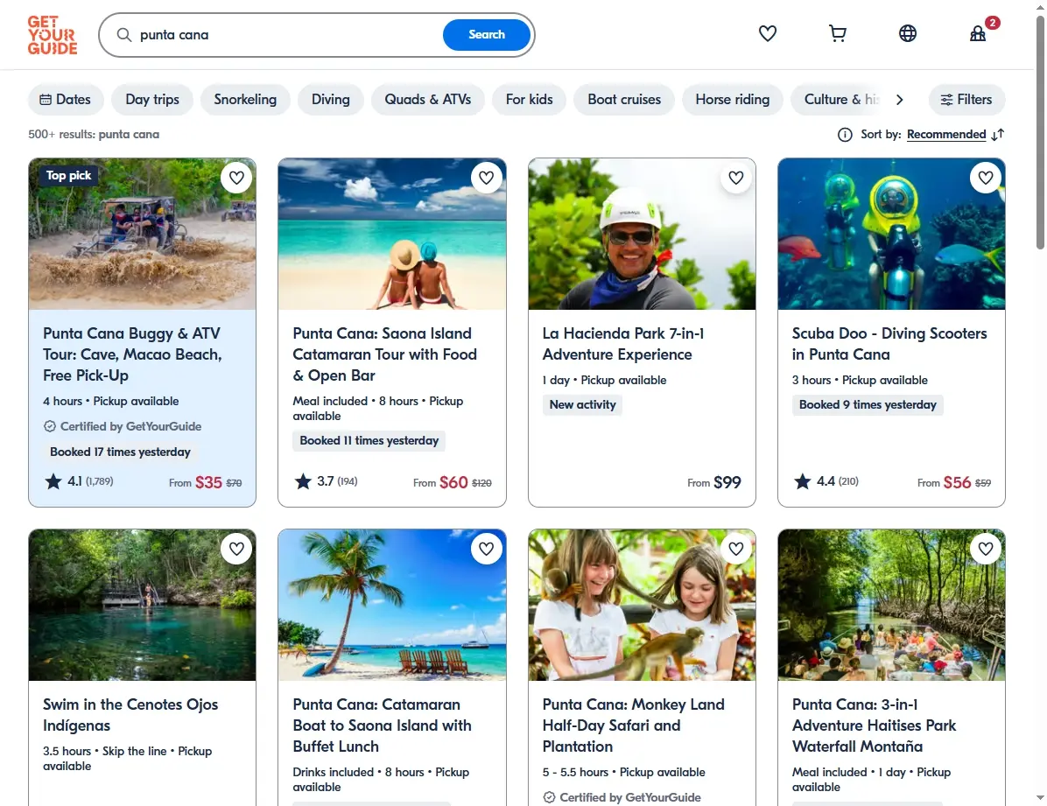
Task: Select the Boat cruises filter chip
Action: coord(624,100)
